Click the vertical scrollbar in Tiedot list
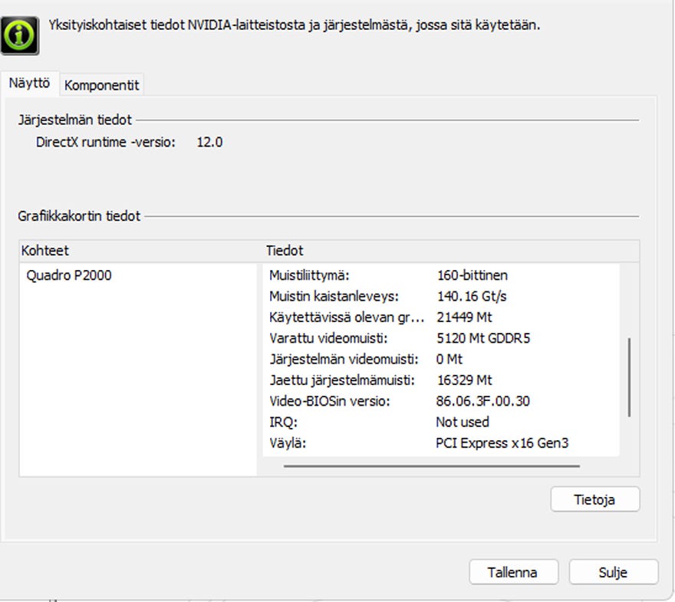Image resolution: width=675 pixels, height=602 pixels. 629,376
